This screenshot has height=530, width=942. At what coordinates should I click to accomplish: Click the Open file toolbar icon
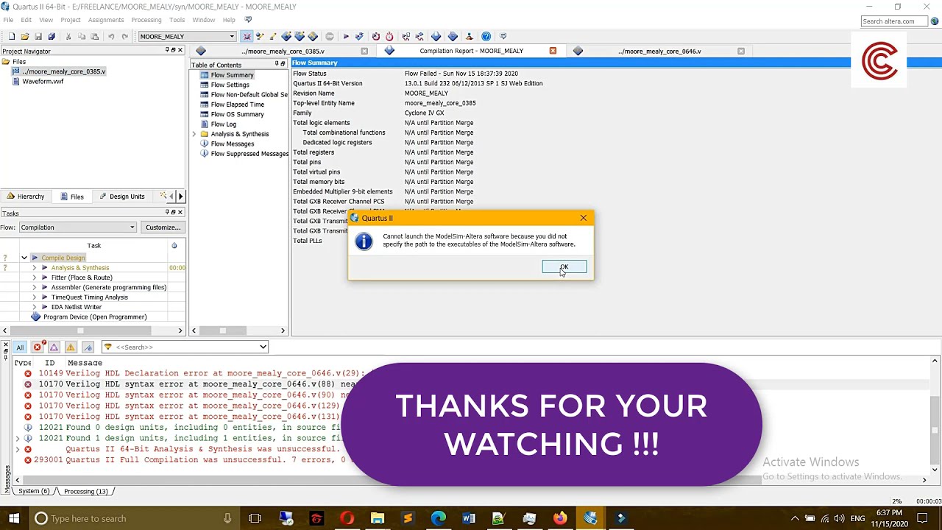(25, 36)
